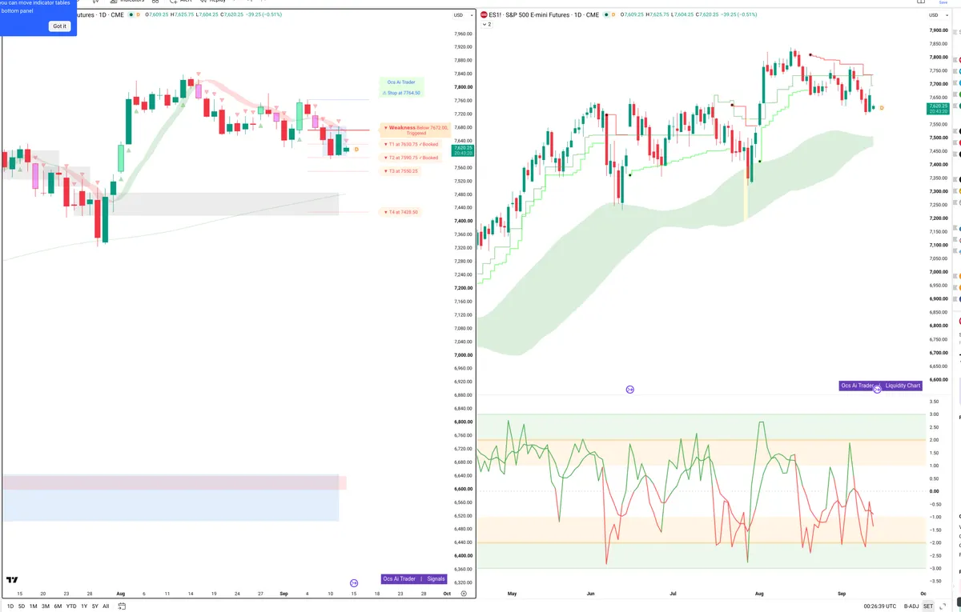Click the Weakness Below 7672.00 Triggered label
The image size is (961, 612).
pyautogui.click(x=415, y=130)
